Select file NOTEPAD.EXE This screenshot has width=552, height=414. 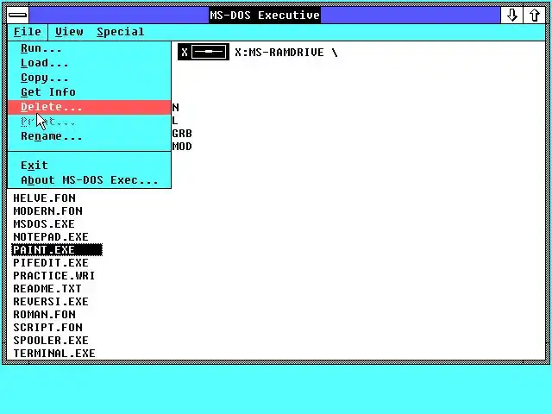[51, 237]
